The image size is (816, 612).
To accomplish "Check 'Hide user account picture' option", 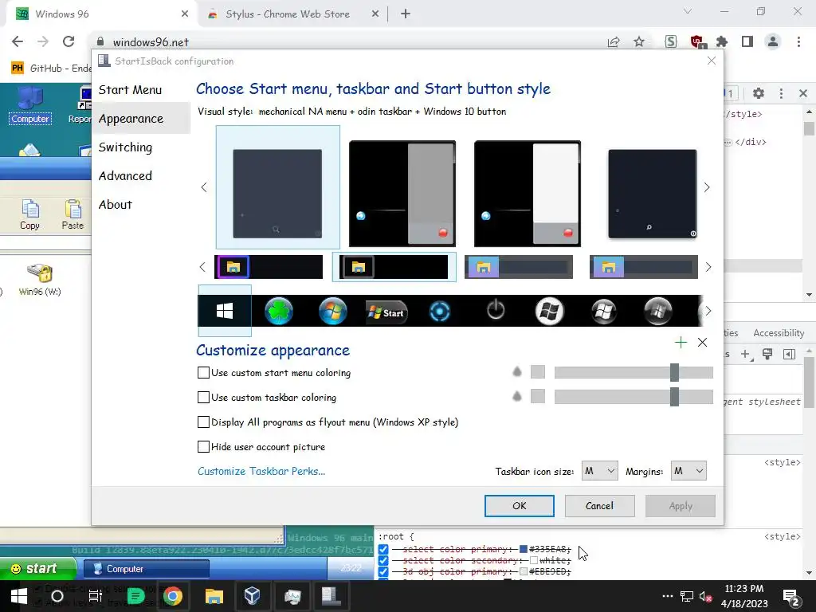I will (x=203, y=446).
